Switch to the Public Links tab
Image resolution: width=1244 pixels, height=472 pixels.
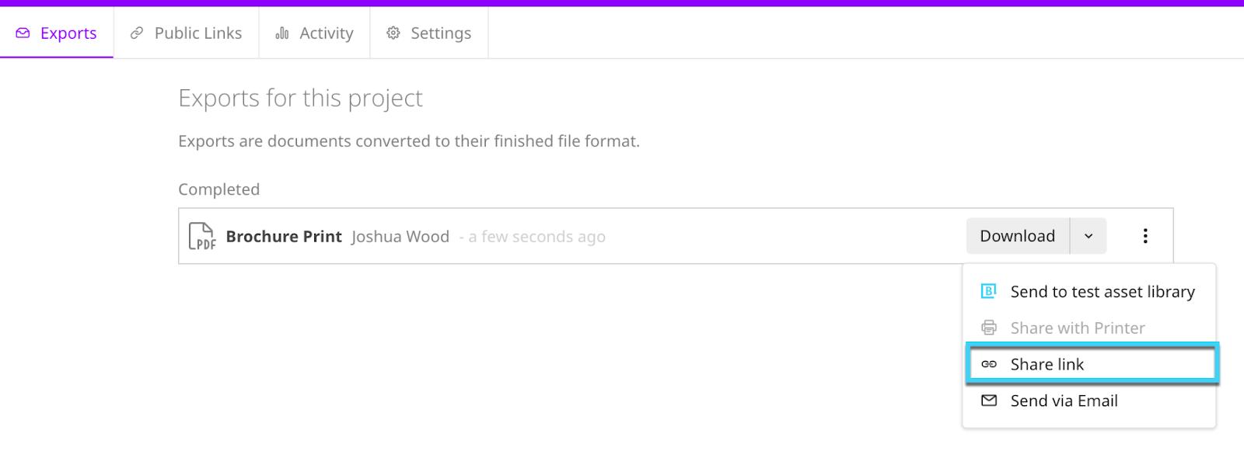186,33
